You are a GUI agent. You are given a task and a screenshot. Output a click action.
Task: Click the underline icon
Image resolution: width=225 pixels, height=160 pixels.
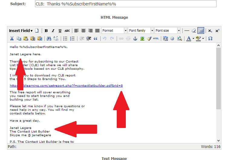tap(60, 31)
